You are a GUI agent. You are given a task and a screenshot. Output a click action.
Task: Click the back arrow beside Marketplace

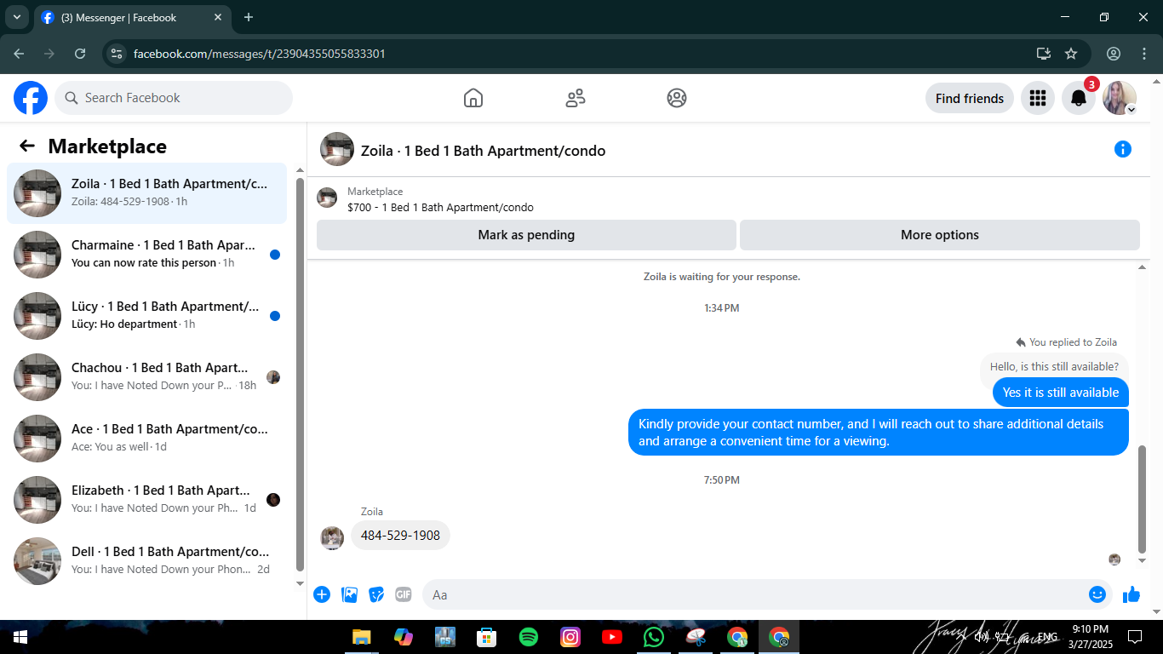27,146
